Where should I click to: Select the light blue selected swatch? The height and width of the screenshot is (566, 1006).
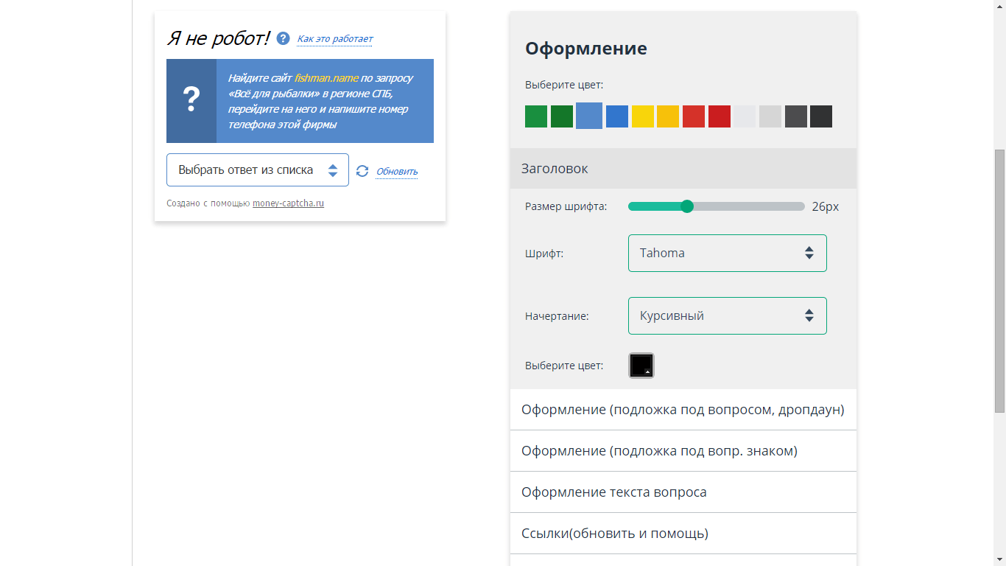[589, 116]
